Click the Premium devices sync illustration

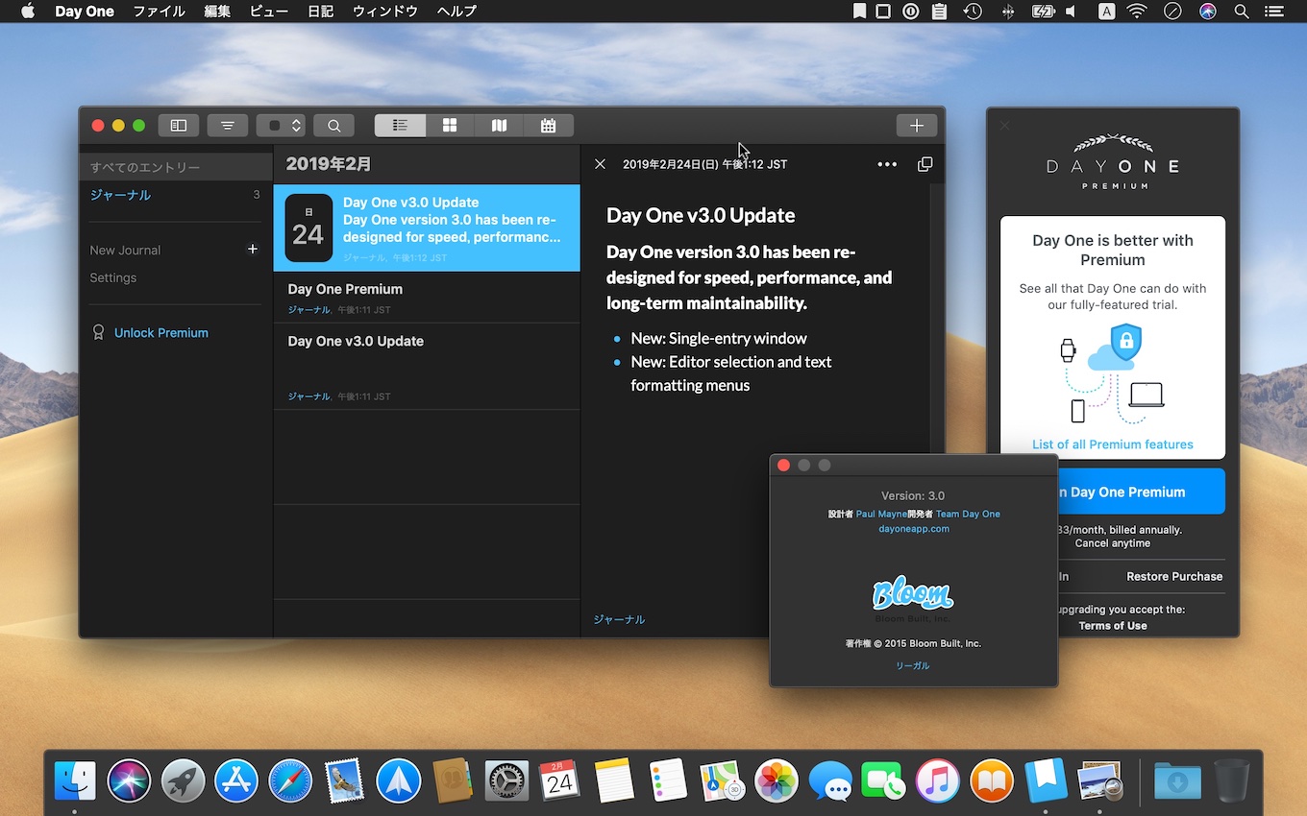(x=1113, y=374)
